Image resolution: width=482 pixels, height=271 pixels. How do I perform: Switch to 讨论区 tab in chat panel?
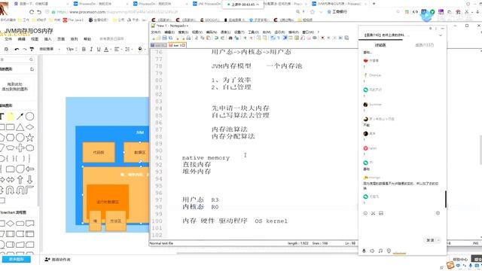(380, 45)
